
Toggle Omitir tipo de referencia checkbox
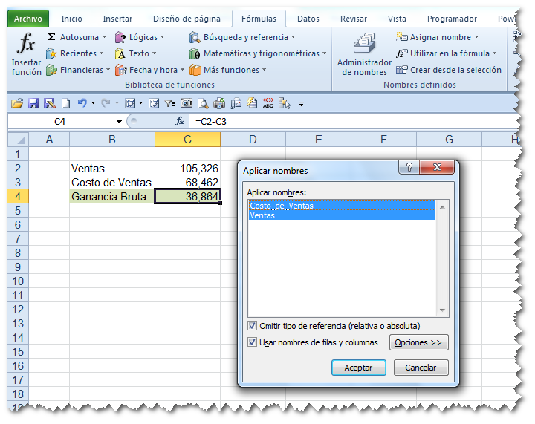tap(252, 326)
